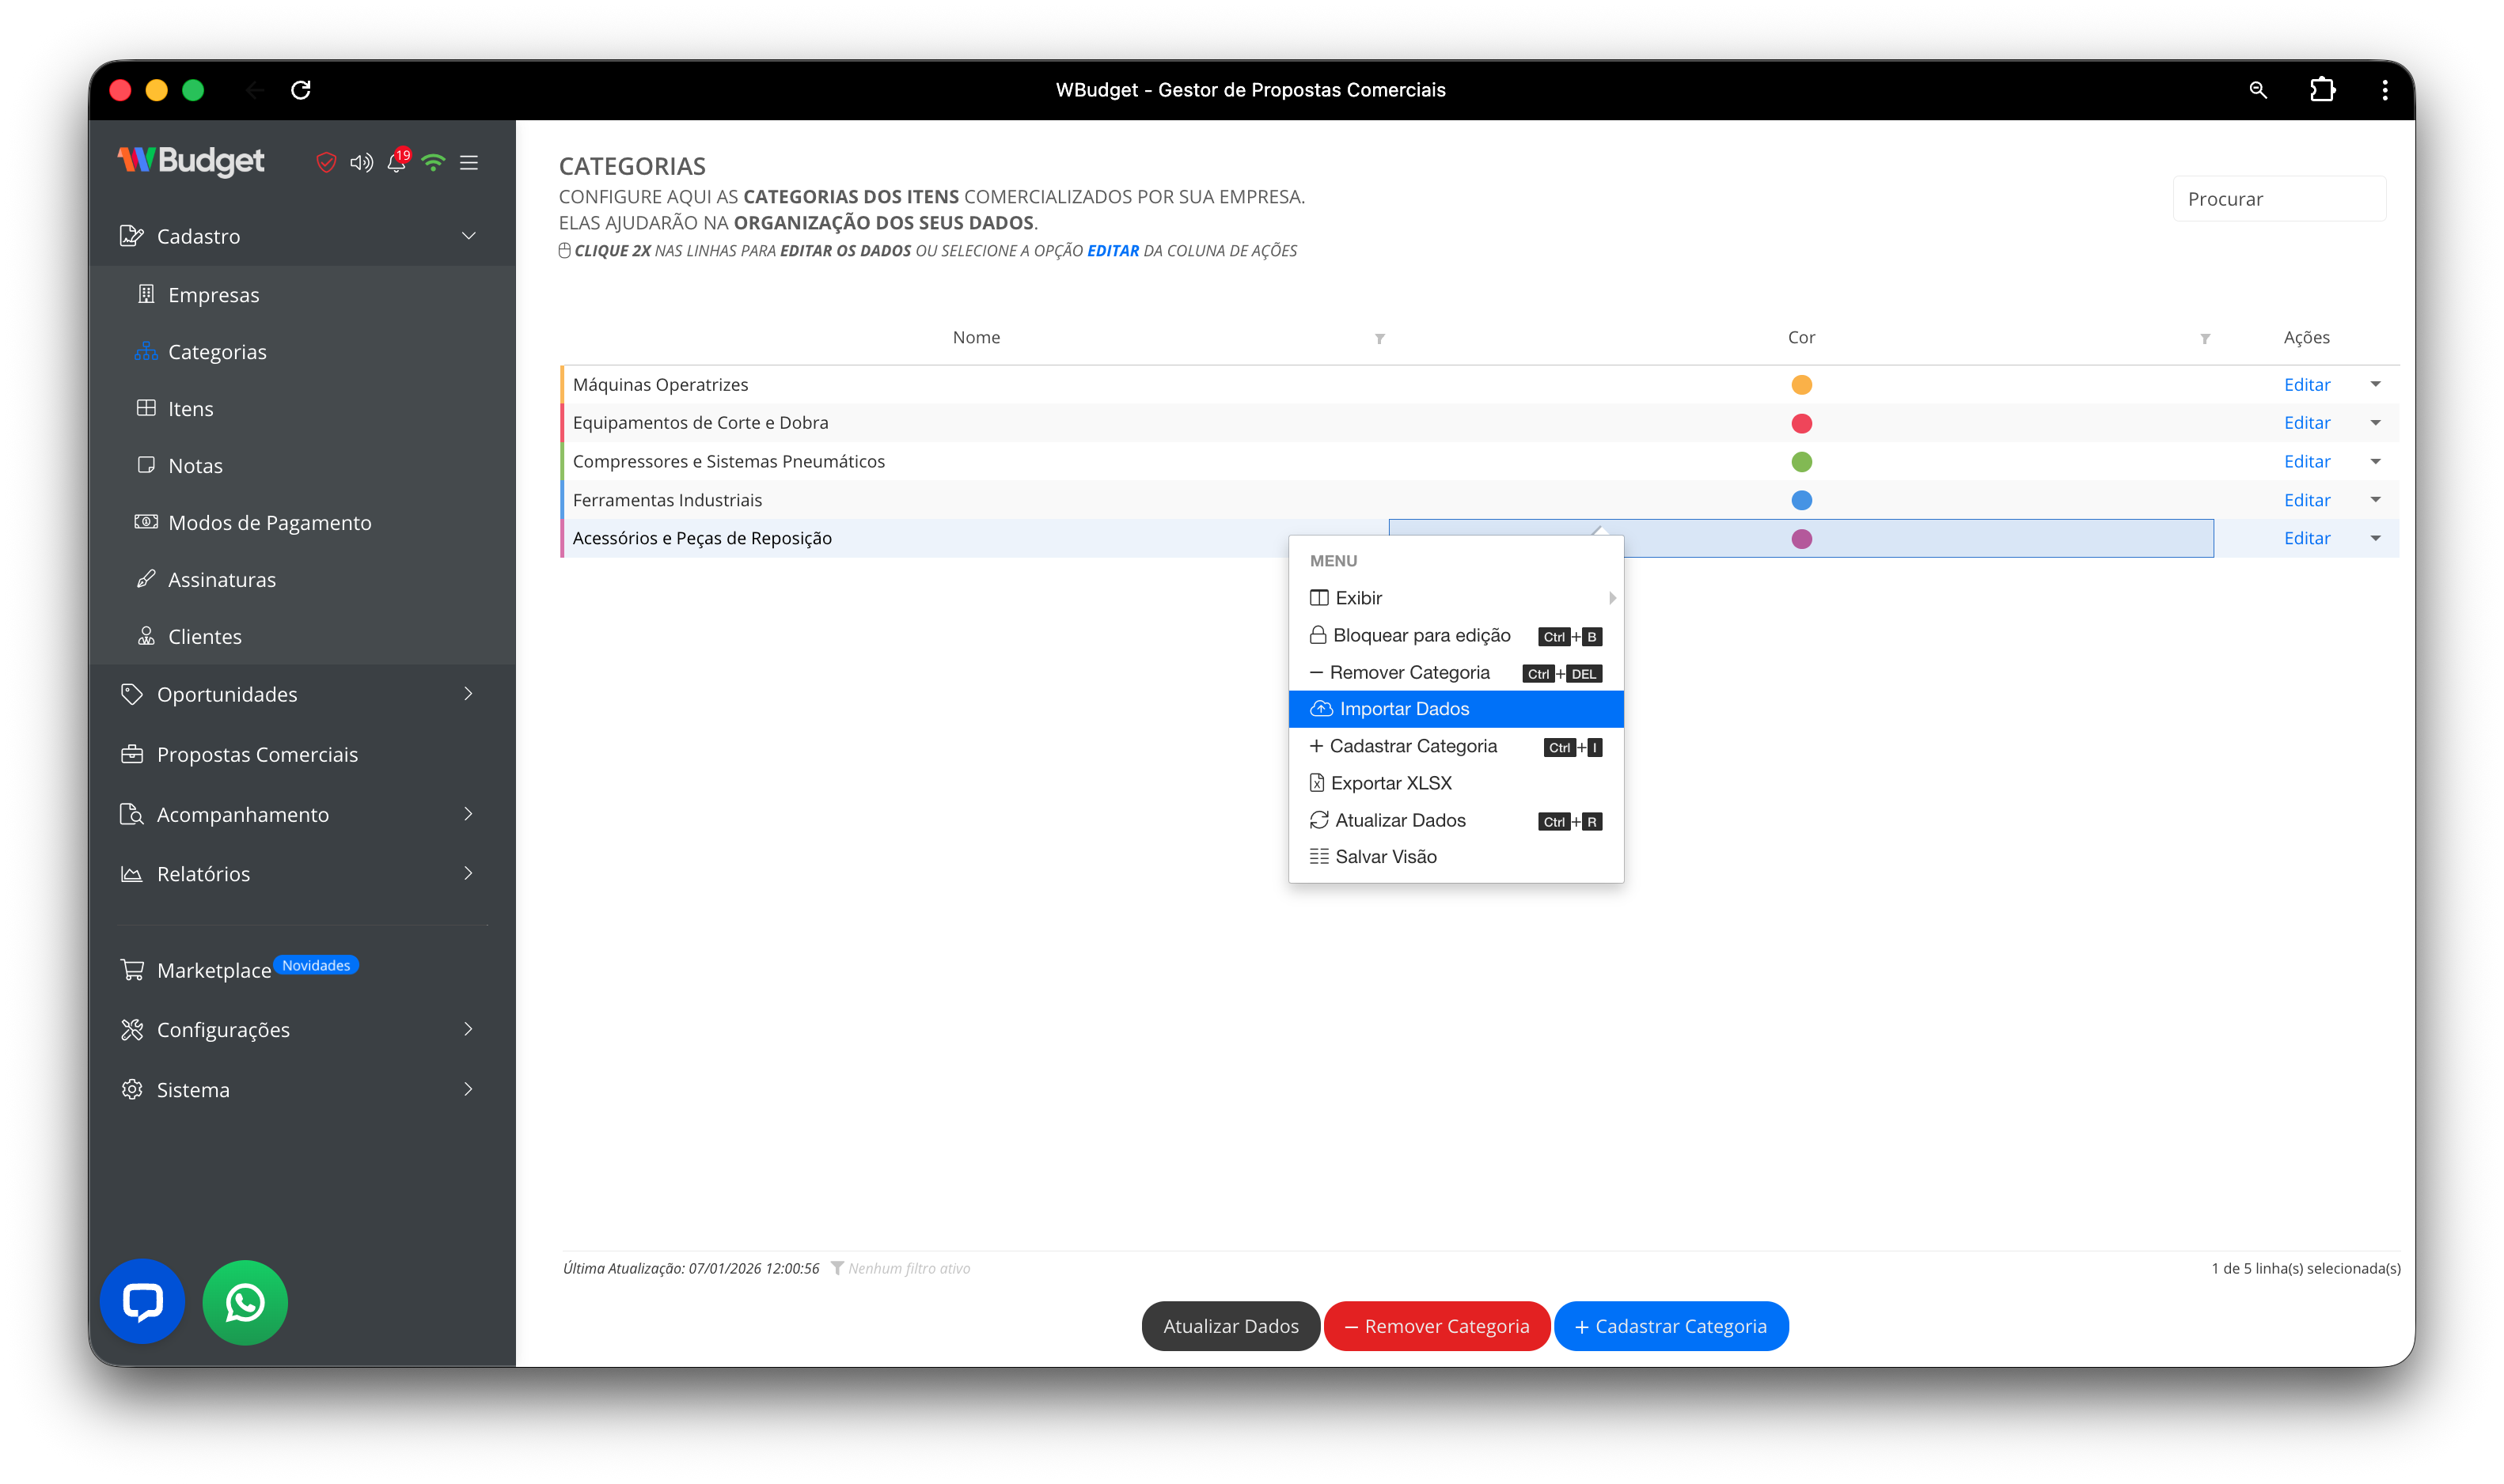Click Editar link for Ferramentas Industriais

(x=2307, y=500)
